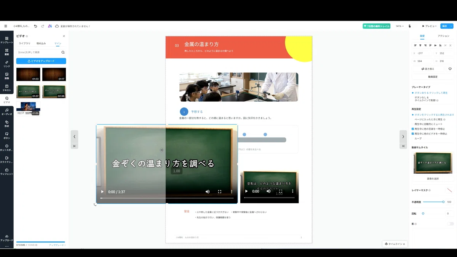
Task: Undo the last change
Action: click(x=35, y=26)
